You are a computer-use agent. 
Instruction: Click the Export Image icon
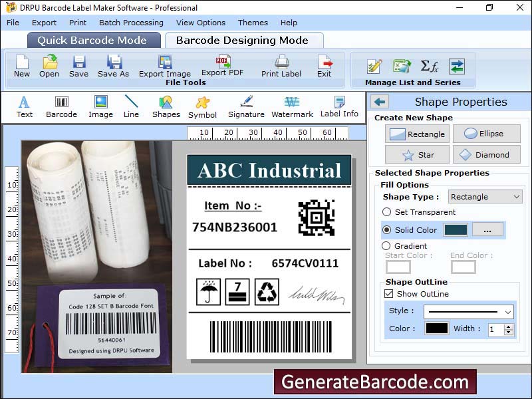coord(164,65)
